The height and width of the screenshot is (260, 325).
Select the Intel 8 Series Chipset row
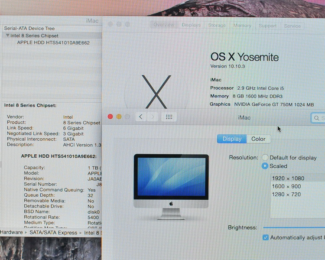coord(52,36)
